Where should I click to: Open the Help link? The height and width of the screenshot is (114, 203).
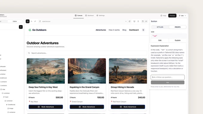tap(163, 15)
